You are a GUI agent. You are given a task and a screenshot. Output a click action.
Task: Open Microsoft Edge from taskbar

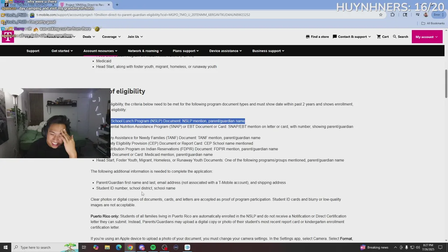[119, 247]
